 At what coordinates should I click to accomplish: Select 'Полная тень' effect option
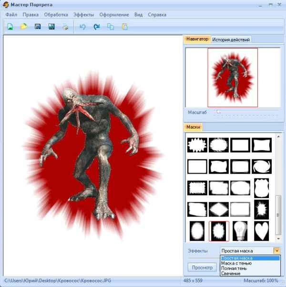234,268
